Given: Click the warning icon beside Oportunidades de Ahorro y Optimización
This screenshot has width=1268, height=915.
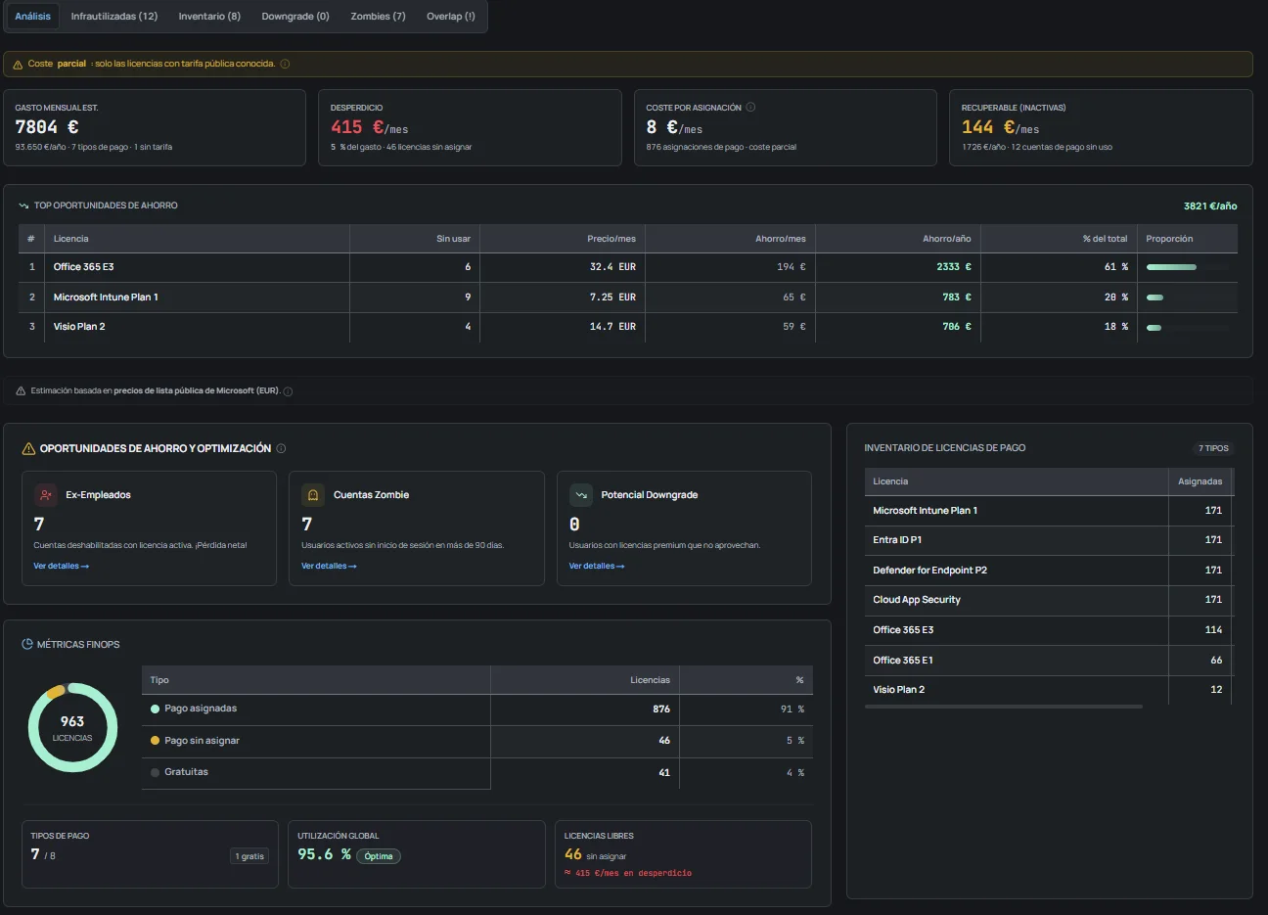Looking at the screenshot, I should coord(28,448).
